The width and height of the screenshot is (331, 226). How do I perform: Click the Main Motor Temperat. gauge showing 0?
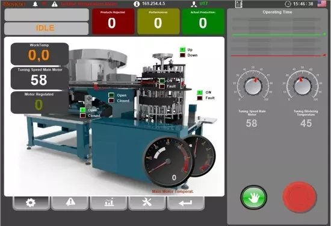[168, 162]
